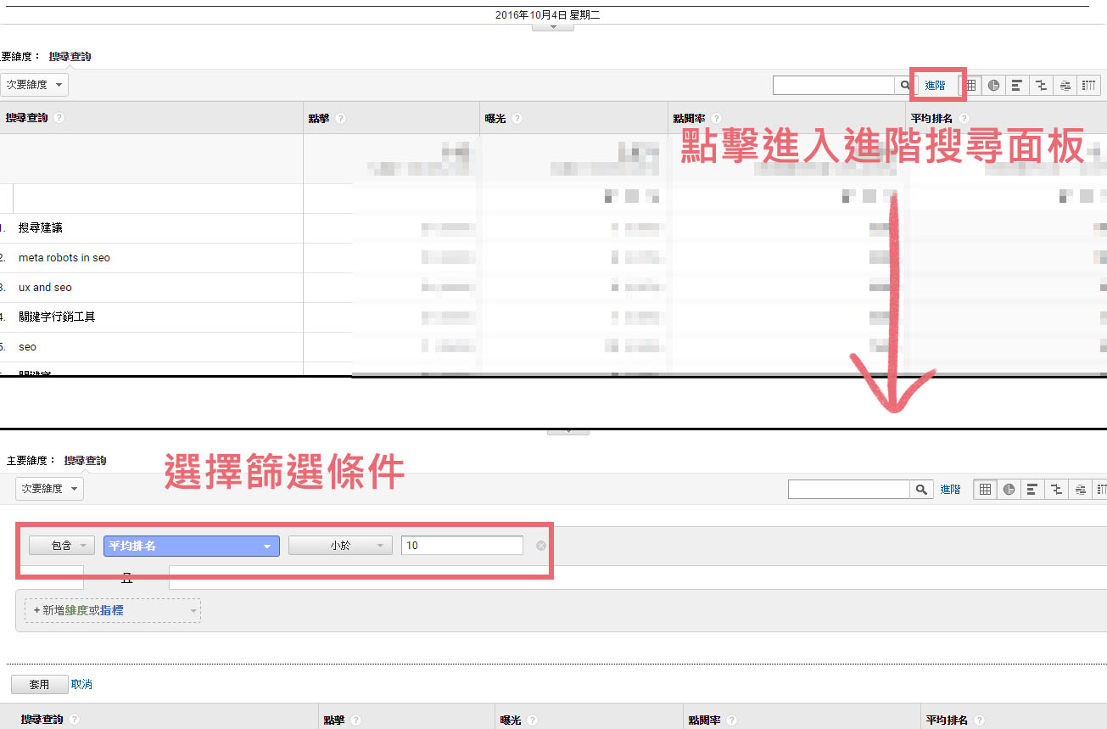Click the 'seo' query row

click(x=27, y=347)
